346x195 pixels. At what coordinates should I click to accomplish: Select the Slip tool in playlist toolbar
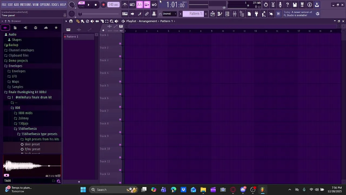[97, 21]
